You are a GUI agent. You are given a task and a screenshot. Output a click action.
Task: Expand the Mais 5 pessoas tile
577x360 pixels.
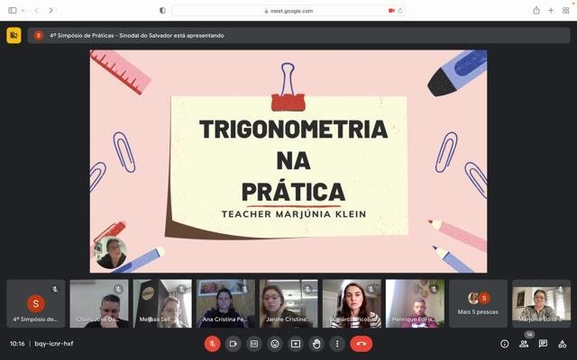[478, 304]
